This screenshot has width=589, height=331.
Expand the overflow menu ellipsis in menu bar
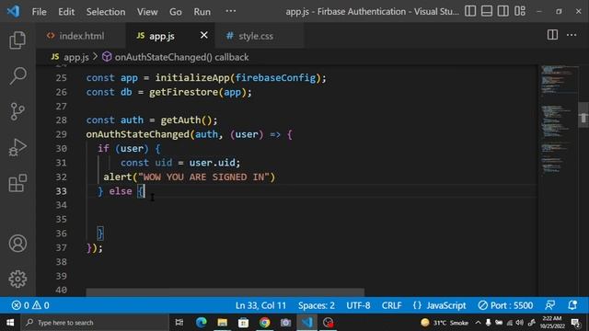point(231,12)
